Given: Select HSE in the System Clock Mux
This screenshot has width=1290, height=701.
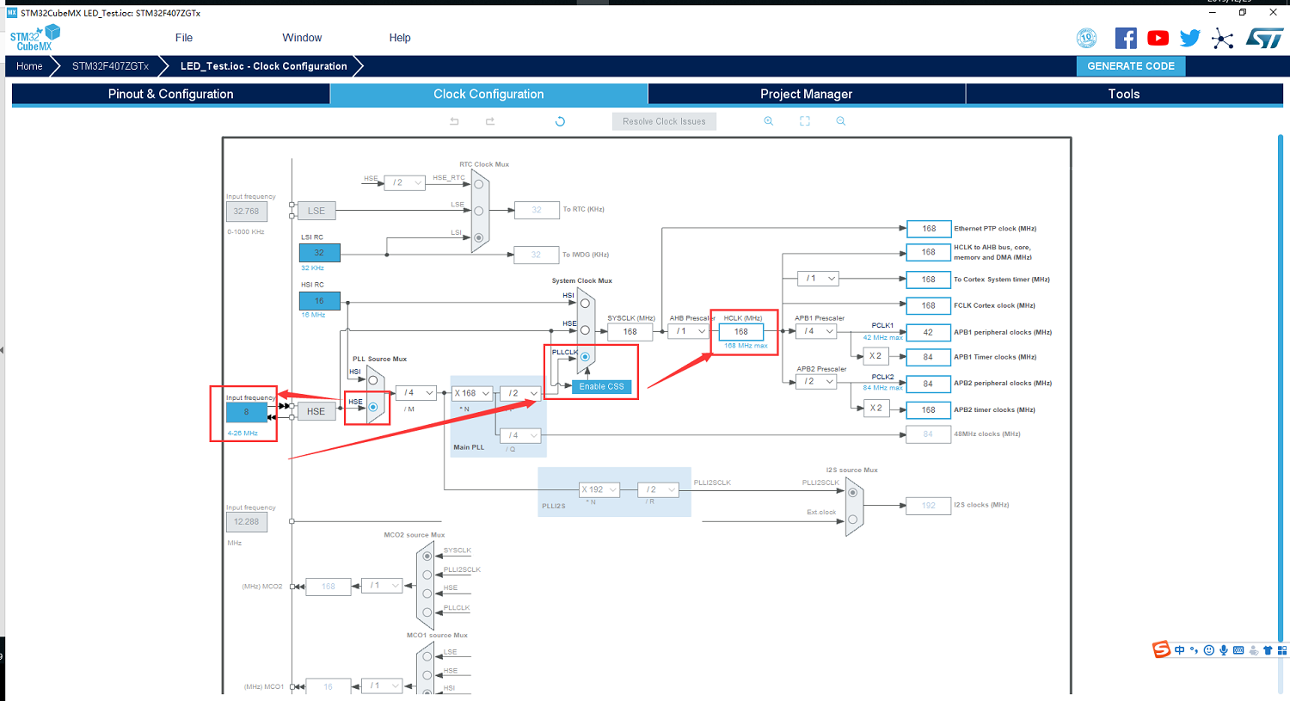Looking at the screenshot, I should [585, 329].
